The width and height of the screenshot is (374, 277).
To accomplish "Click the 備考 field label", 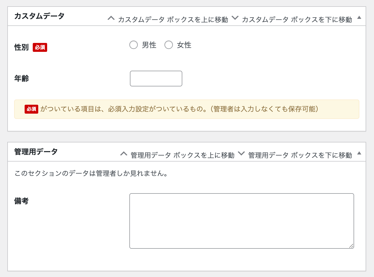I will click(x=21, y=201).
